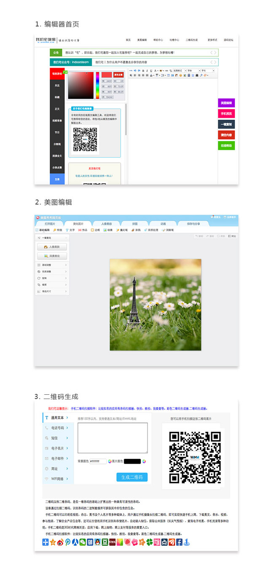The width and height of the screenshot is (274, 571).
Task: Click the background color #ffffff field
Action: coord(98,461)
